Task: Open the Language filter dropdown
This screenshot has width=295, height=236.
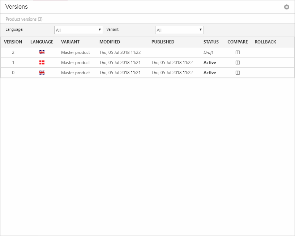Action: 78,30
